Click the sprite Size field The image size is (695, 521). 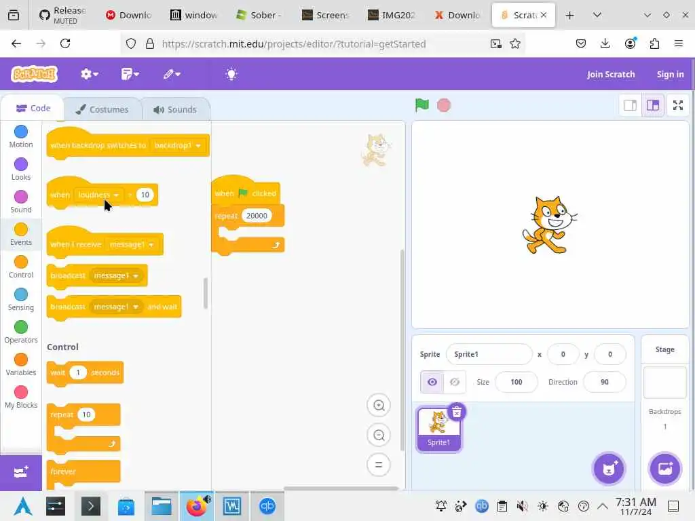pos(516,382)
